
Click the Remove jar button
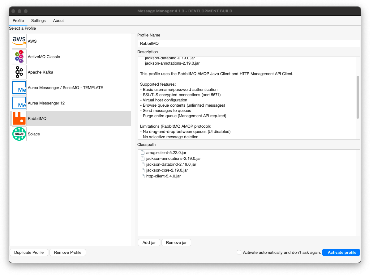click(176, 242)
